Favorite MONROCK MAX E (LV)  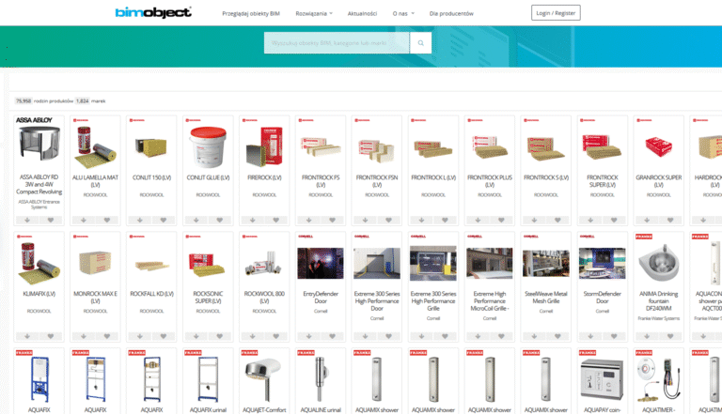[107, 336]
